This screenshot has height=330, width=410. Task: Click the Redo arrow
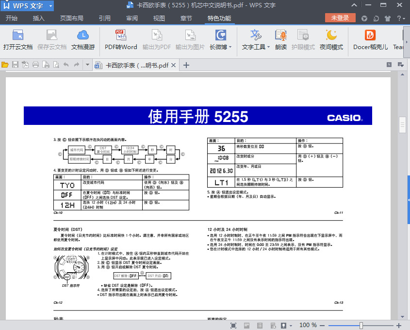(76, 65)
